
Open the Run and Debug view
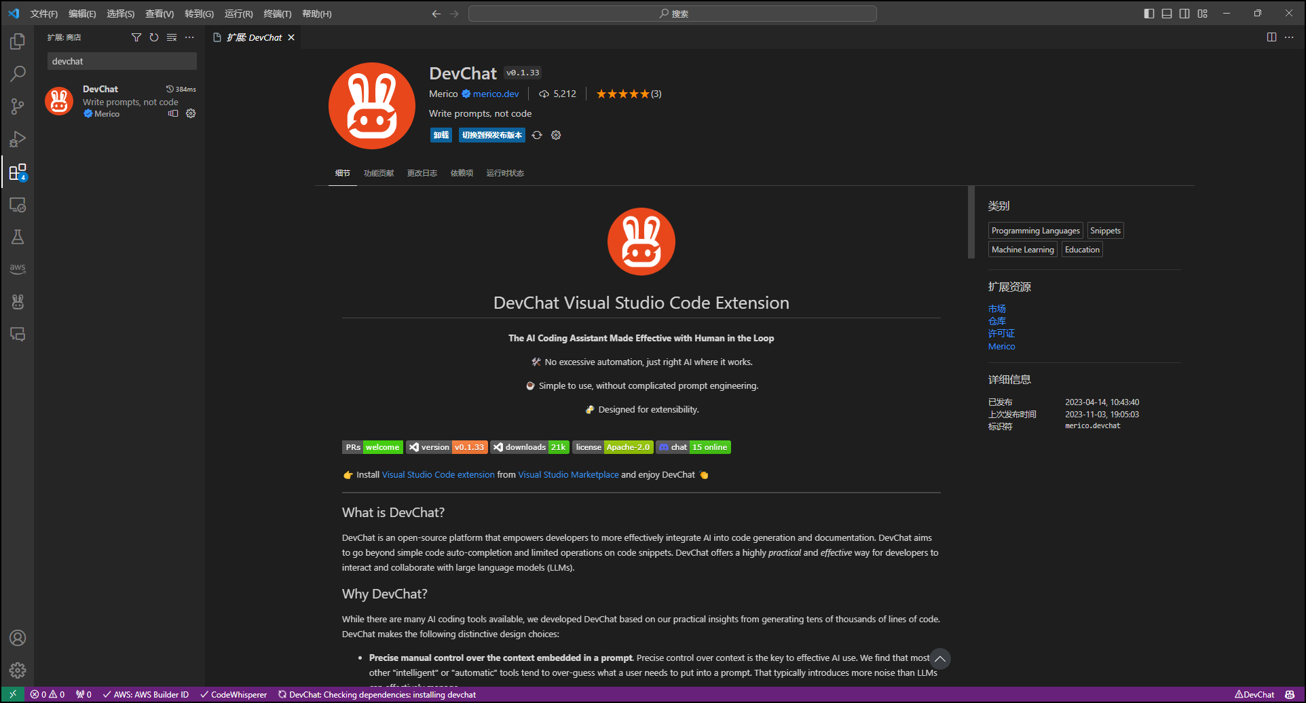point(18,139)
